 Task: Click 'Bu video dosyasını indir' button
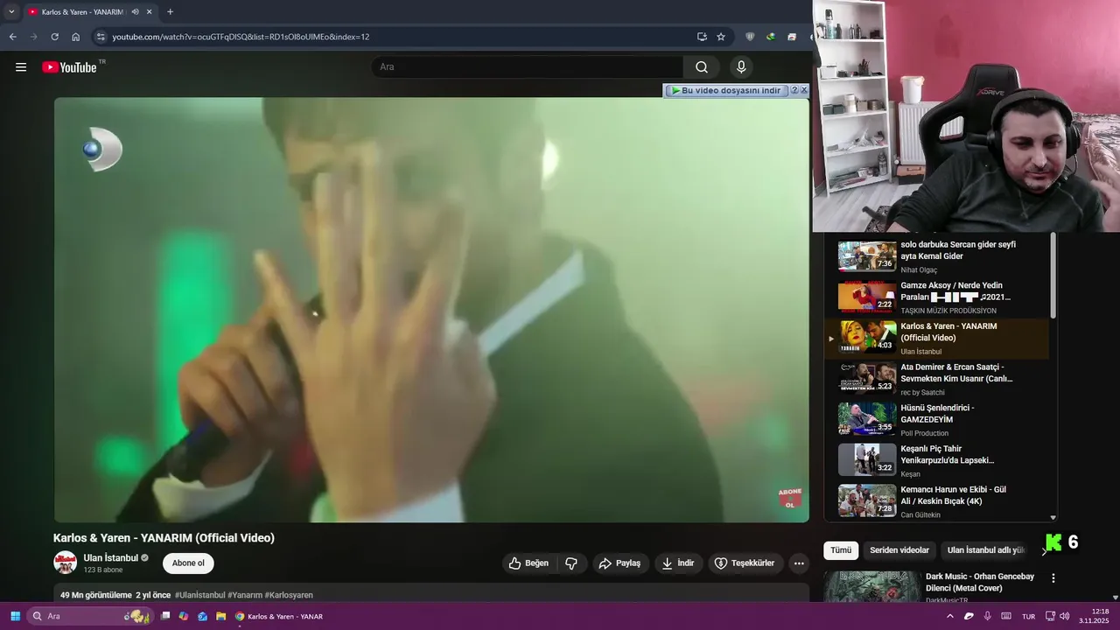726,90
